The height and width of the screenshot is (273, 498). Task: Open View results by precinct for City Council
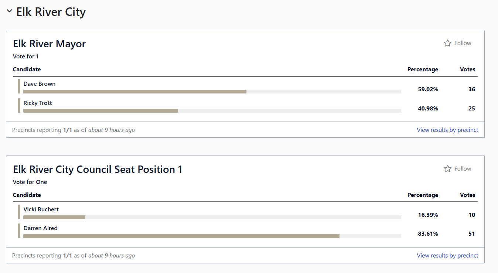447,256
